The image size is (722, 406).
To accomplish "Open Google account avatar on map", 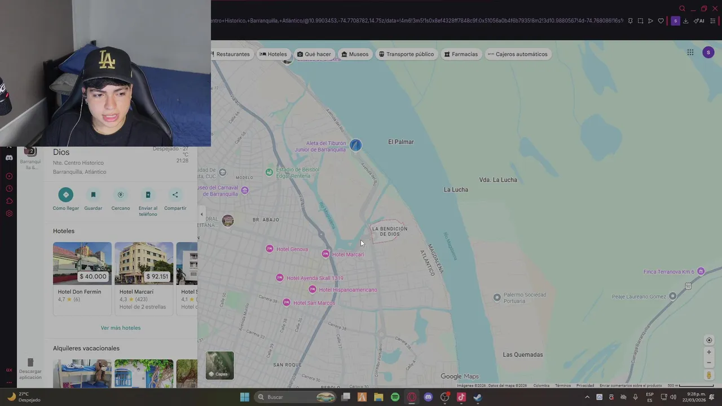I will click(x=708, y=52).
